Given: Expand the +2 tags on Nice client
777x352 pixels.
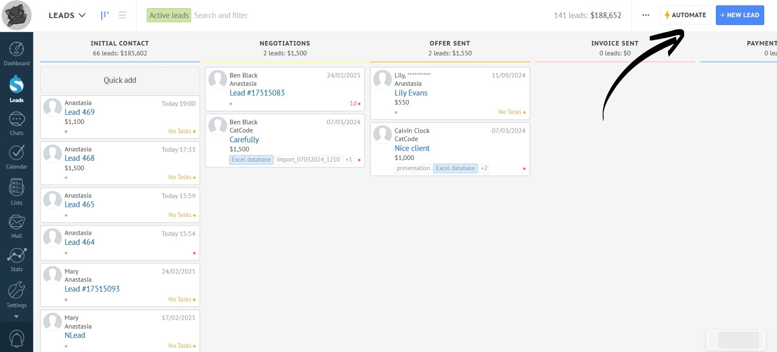Looking at the screenshot, I should pyautogui.click(x=484, y=168).
